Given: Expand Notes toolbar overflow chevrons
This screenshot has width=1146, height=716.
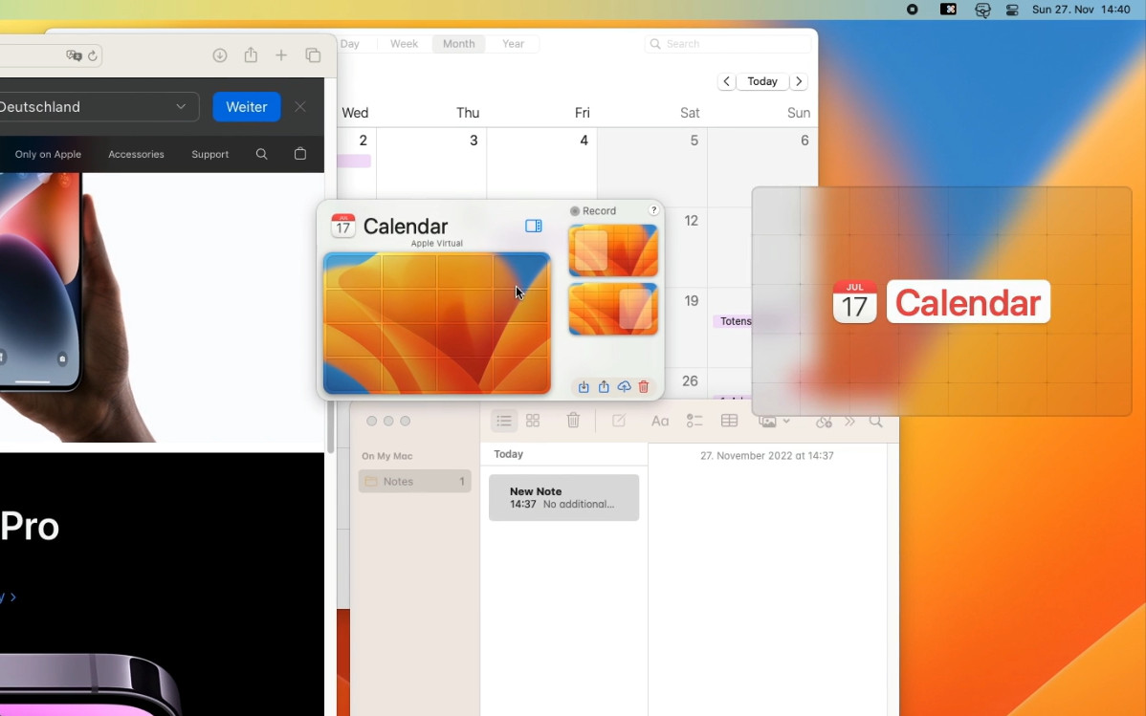Looking at the screenshot, I should tap(850, 421).
